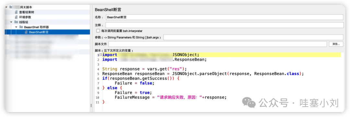Click the 环境参数 config icon
The image size is (350, 117).
tap(16, 17)
